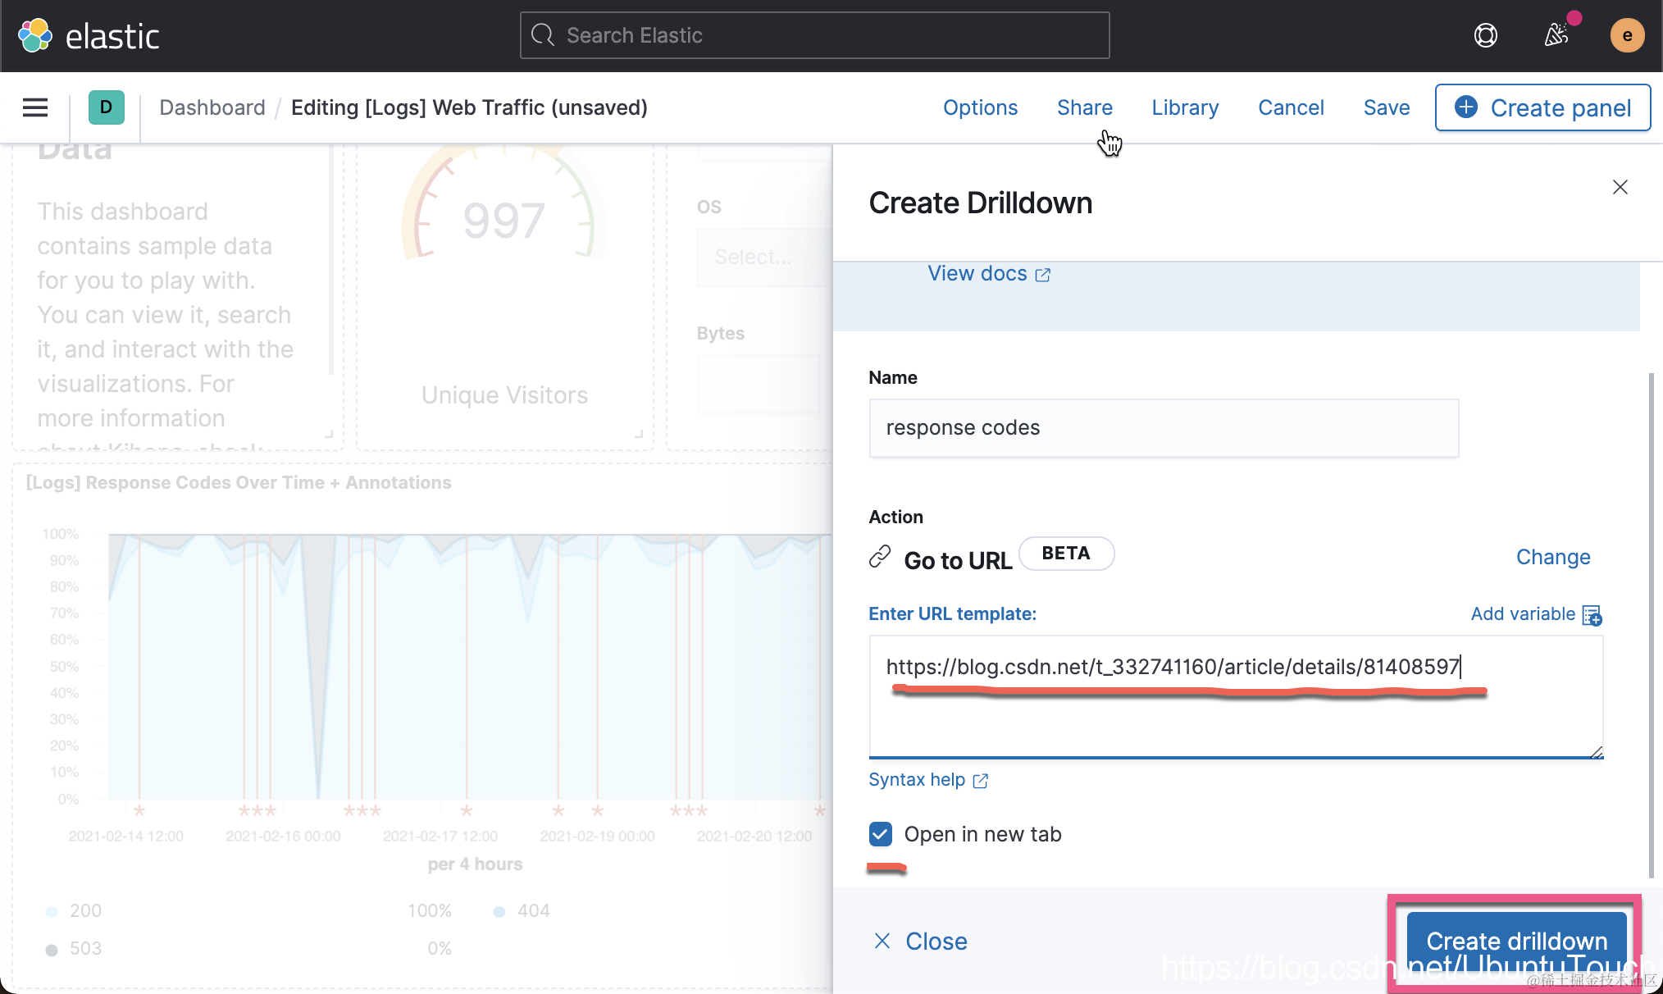Click Change to pick another action
1663x994 pixels.
click(1552, 557)
